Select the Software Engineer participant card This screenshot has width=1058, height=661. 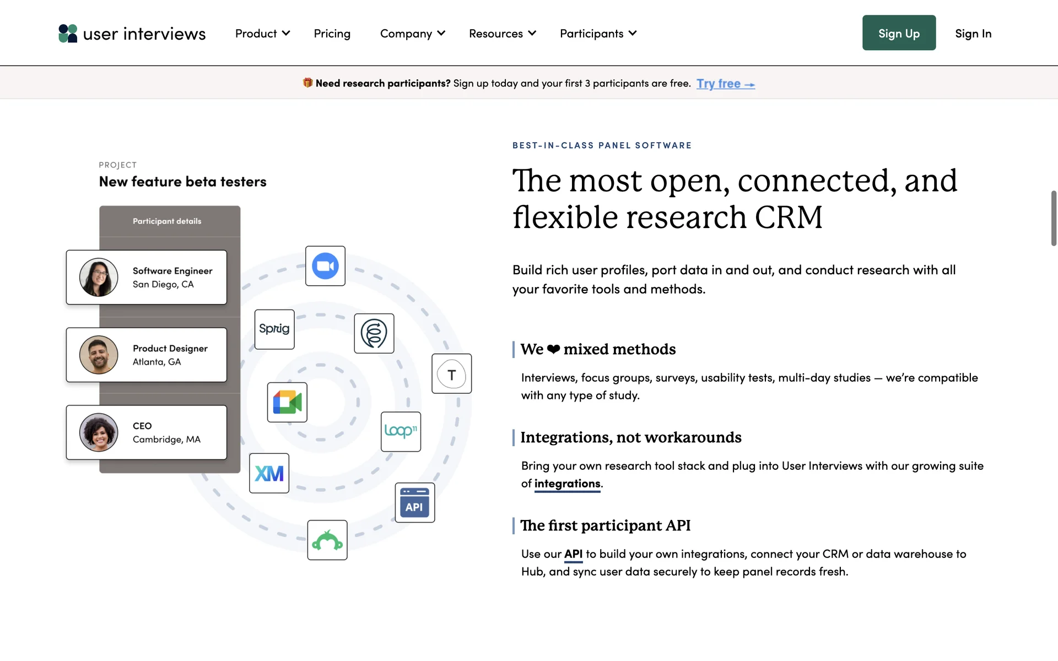(x=147, y=278)
